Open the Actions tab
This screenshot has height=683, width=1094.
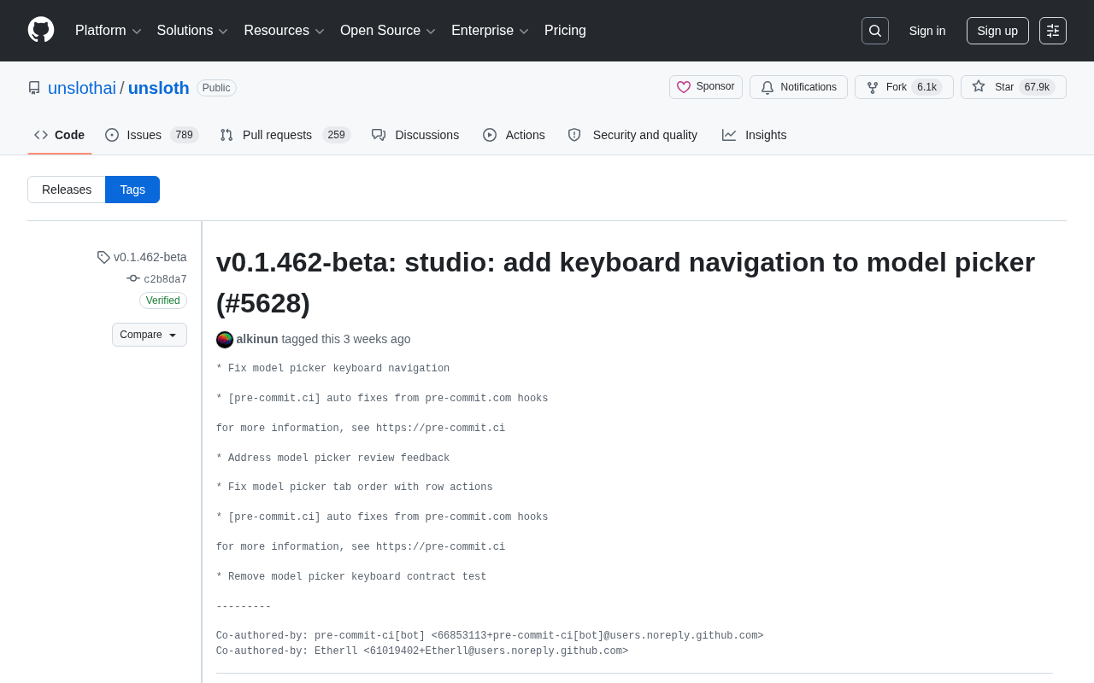tap(514, 135)
